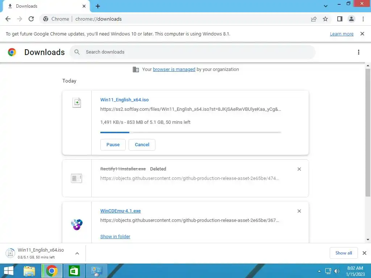The height and width of the screenshot is (278, 371).
Task: Click the softlay.com source URL text
Action: 191,109
